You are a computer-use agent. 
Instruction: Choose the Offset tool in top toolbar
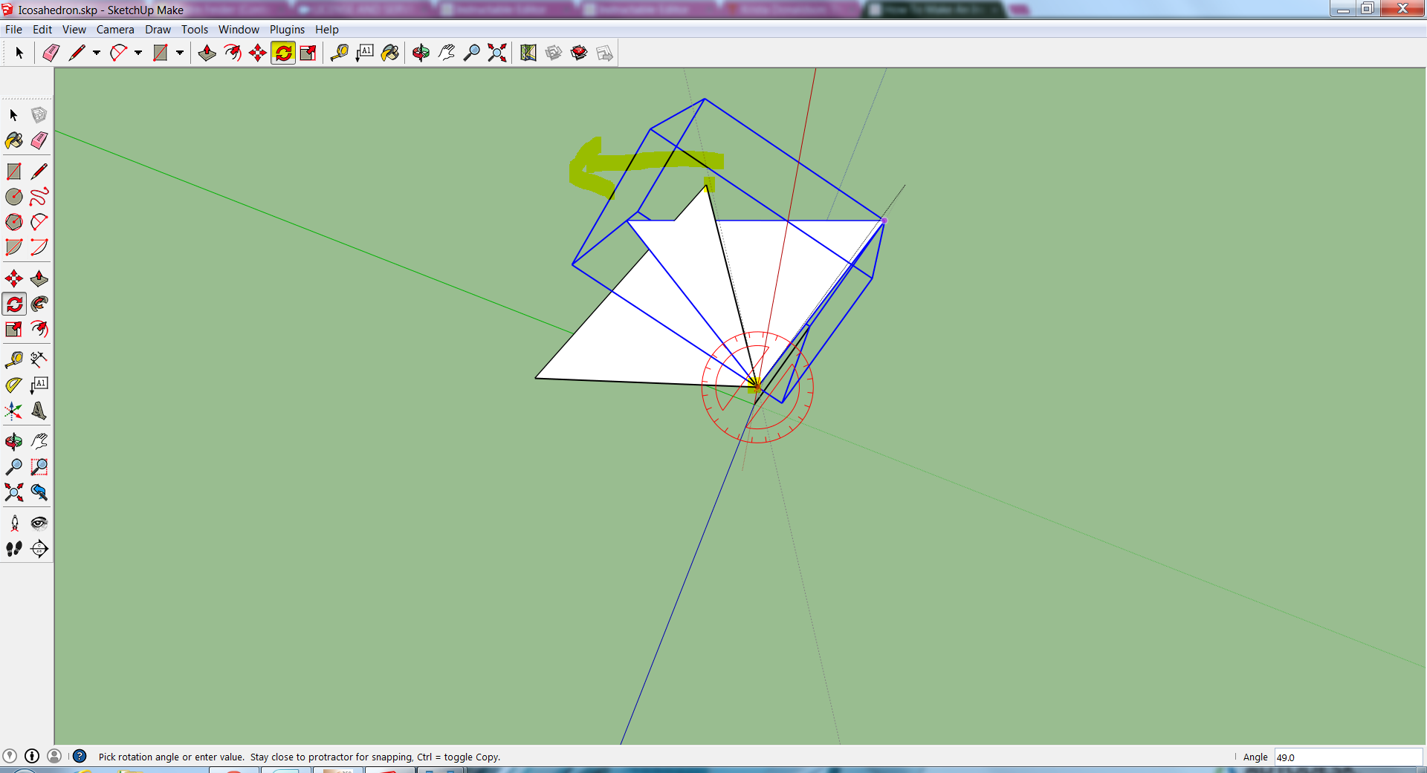click(233, 53)
